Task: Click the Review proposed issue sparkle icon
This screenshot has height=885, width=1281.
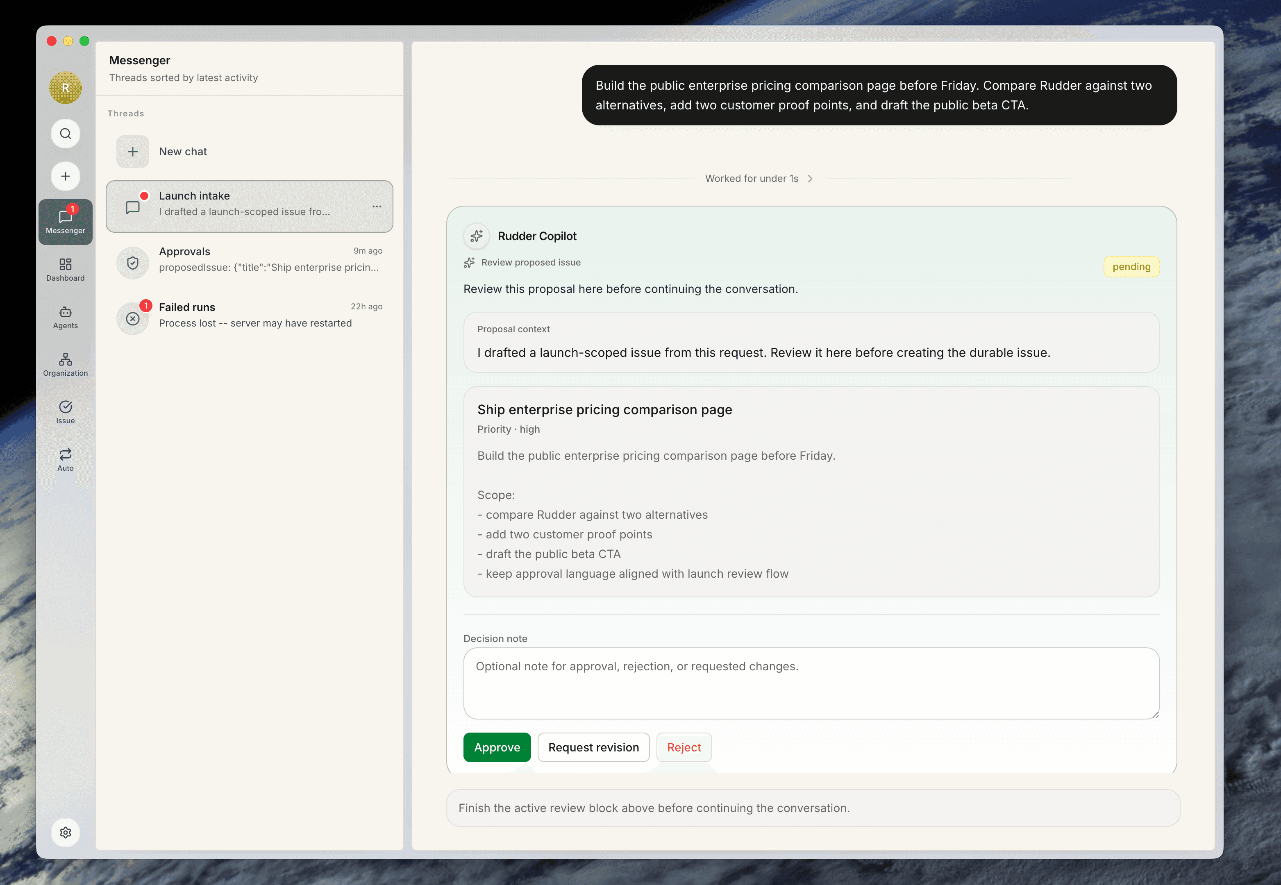Action: pyautogui.click(x=469, y=263)
